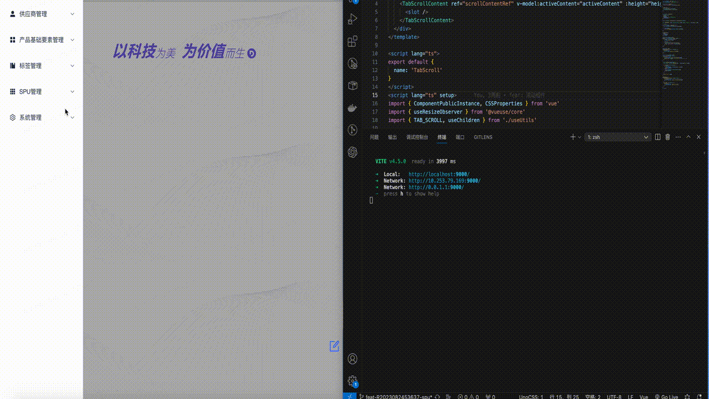Open the GitLens inspect icon in activity bar
Image resolution: width=709 pixels, height=399 pixels.
(352, 63)
